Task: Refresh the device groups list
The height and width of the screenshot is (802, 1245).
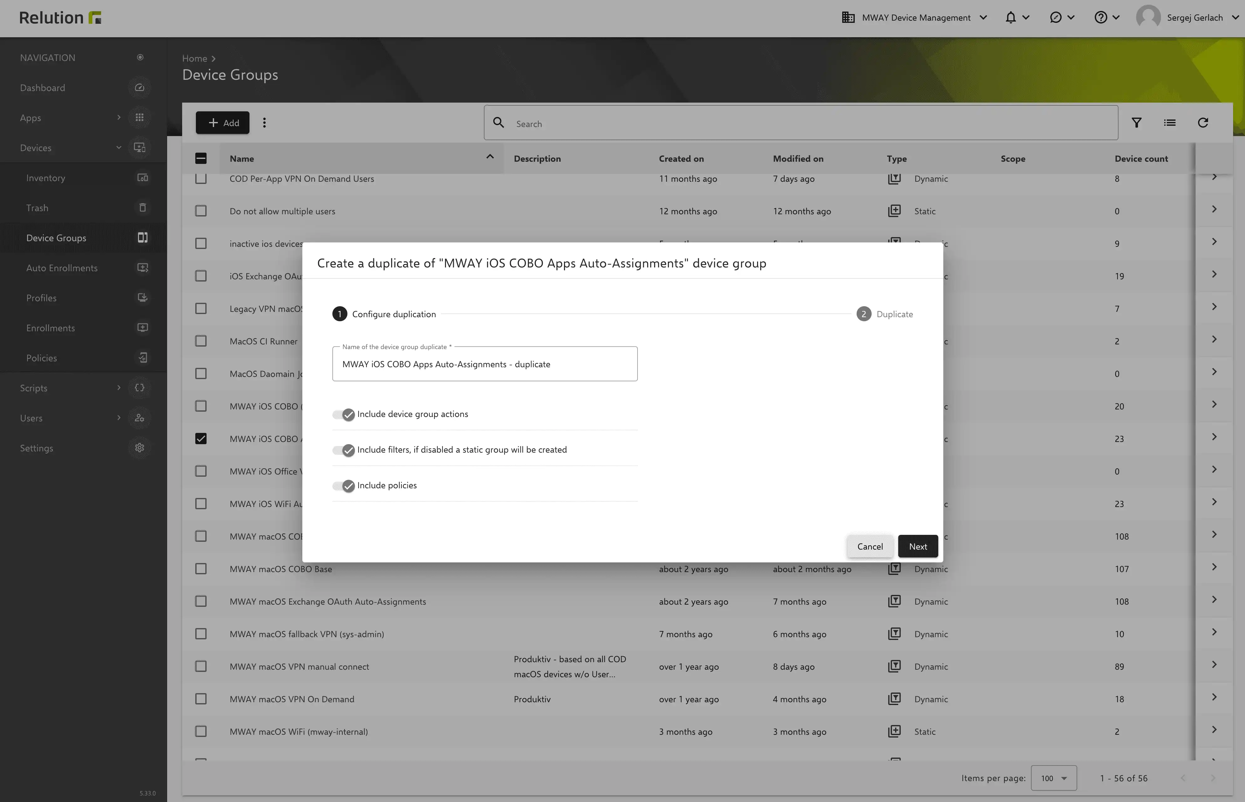Action: (1203, 123)
